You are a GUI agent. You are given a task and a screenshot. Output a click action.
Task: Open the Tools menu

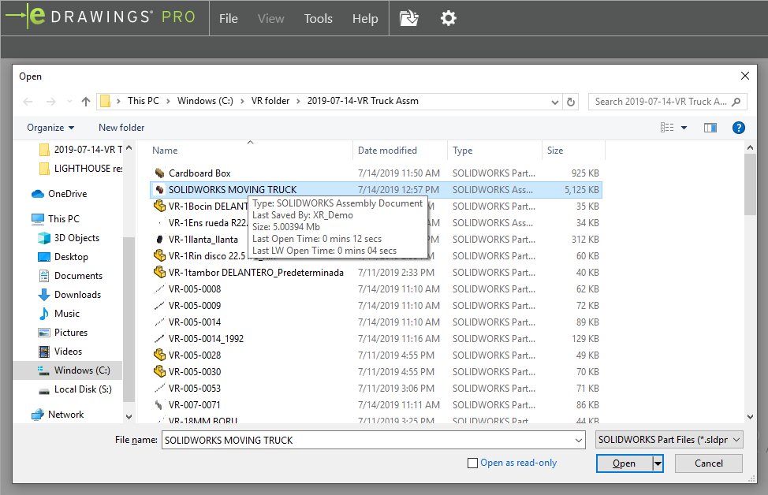(319, 19)
